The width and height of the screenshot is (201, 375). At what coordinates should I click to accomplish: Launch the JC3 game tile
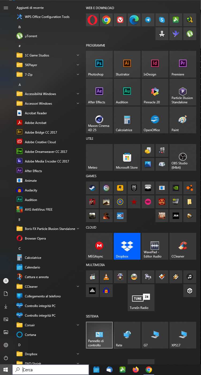point(120,216)
